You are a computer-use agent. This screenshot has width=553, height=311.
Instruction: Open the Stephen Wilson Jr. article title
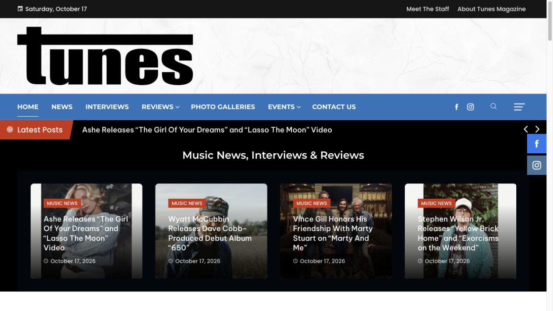[x=458, y=233]
